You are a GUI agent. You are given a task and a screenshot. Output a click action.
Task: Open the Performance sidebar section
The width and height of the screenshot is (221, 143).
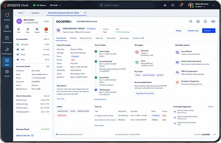(x=7, y=51)
